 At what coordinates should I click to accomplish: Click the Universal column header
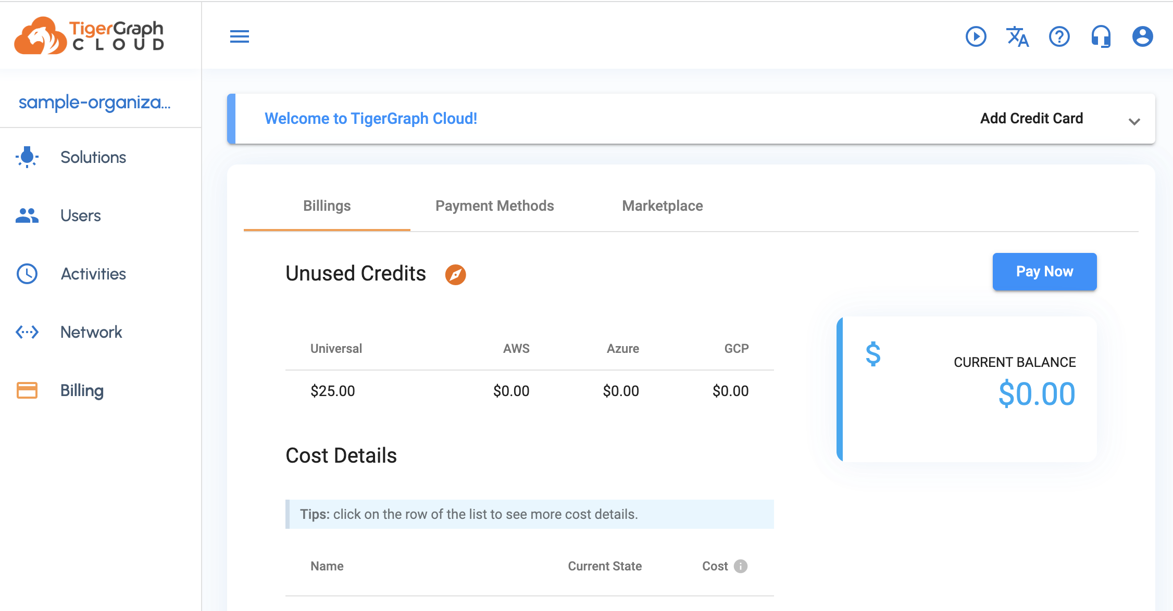coord(336,349)
